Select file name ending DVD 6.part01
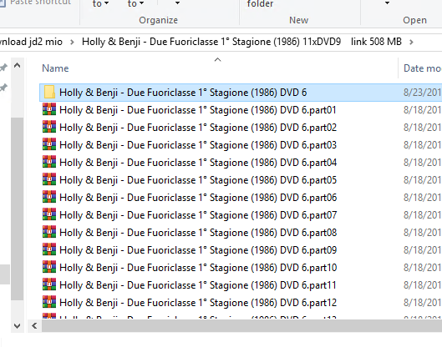This screenshot has height=347, width=442. pyautogui.click(x=198, y=110)
